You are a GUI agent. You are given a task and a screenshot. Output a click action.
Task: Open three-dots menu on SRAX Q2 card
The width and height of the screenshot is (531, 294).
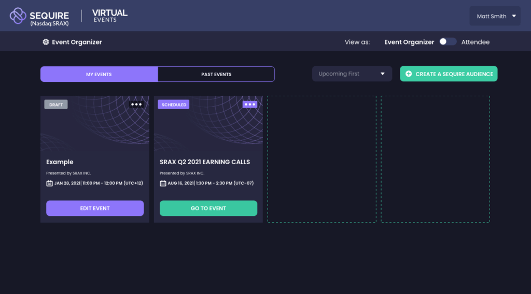[250, 105]
